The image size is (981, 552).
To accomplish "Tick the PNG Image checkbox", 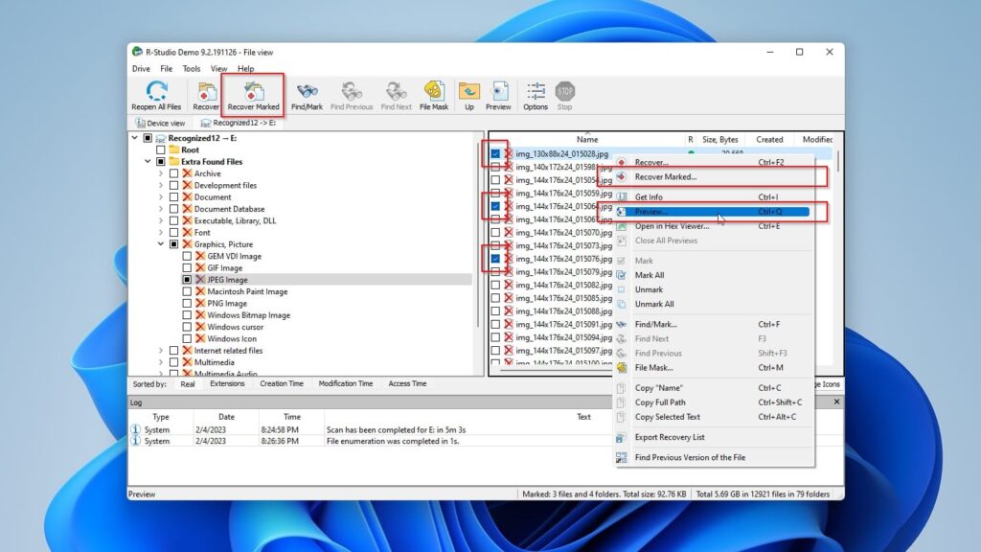I will click(187, 304).
